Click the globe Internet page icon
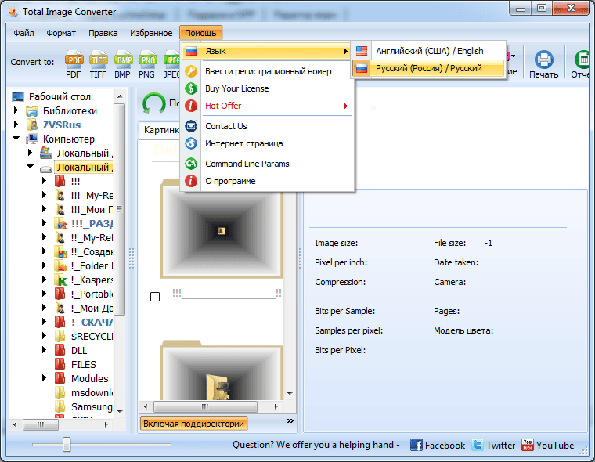The width and height of the screenshot is (595, 462). (191, 143)
